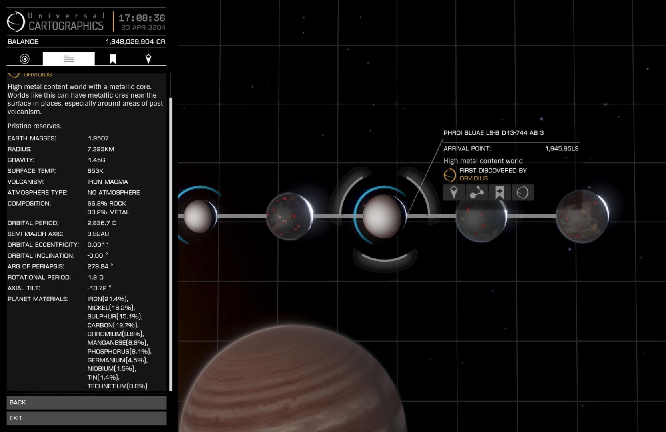Click the EXIT button

[86, 418]
